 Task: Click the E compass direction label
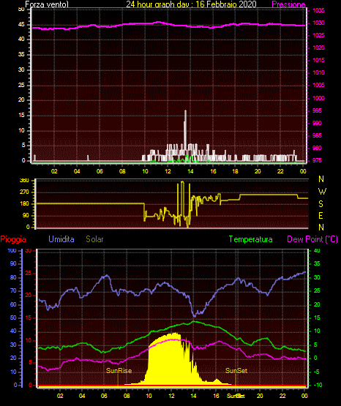[x=321, y=215]
